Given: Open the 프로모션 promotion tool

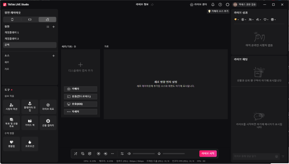Looking at the screenshot, I should pos(30,144).
